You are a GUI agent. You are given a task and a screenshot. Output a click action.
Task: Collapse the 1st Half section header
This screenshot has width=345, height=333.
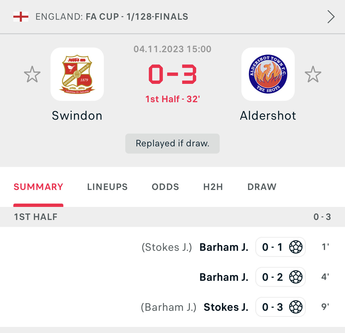click(172, 217)
